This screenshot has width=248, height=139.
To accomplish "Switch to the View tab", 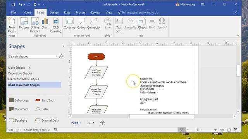I will [109, 12].
